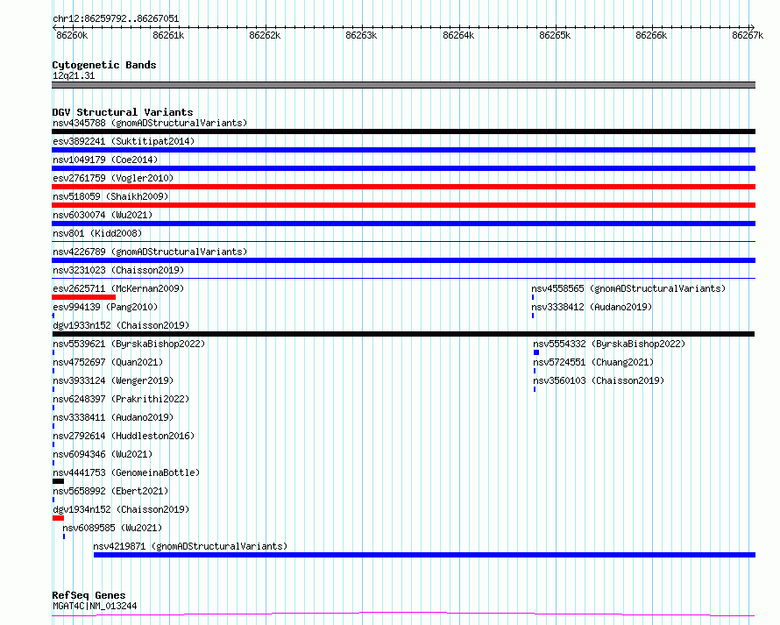Open variant nsv3231023 (Chaisson2019)
Image resolution: width=780 pixels, height=625 pixels.
pos(118,270)
